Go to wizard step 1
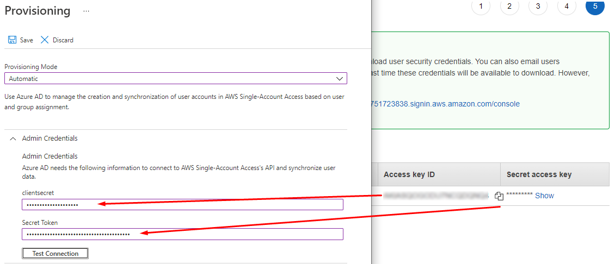Image resolution: width=615 pixels, height=264 pixels. pyautogui.click(x=481, y=7)
